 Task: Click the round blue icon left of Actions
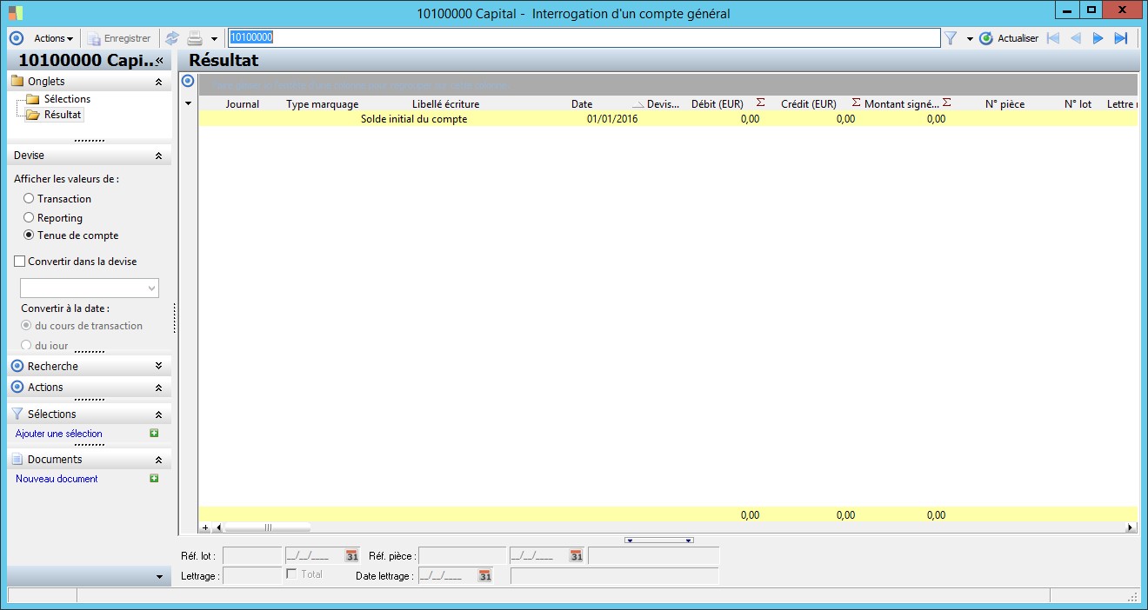16,38
